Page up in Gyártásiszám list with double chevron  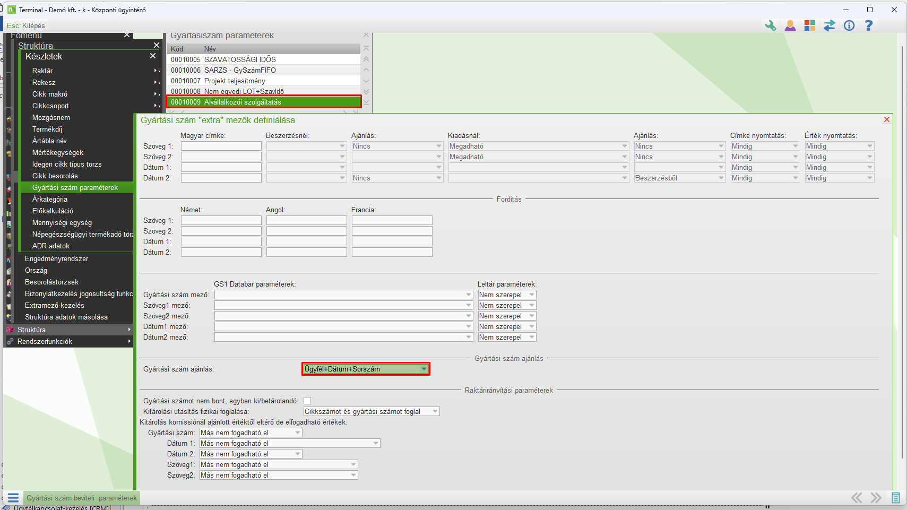click(366, 59)
